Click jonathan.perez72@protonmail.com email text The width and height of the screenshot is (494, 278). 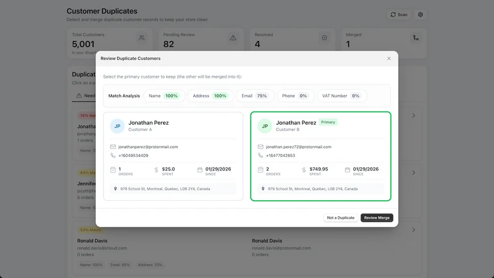[x=298, y=147]
